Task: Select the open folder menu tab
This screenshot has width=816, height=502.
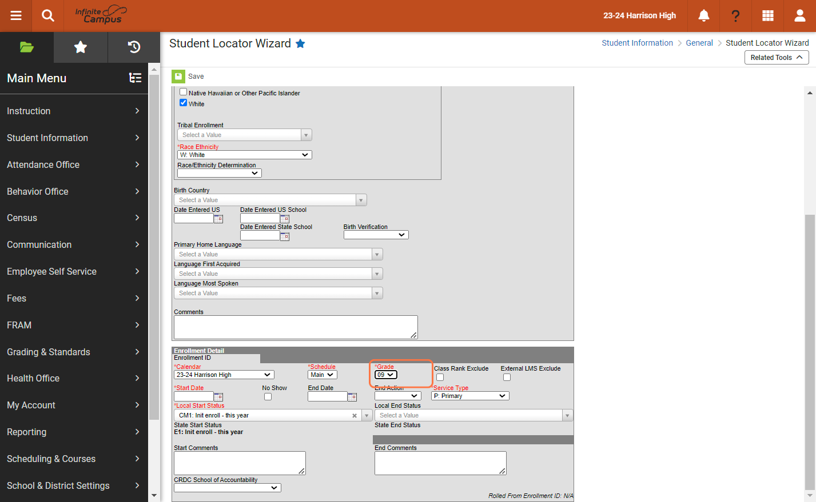Action: point(27,47)
